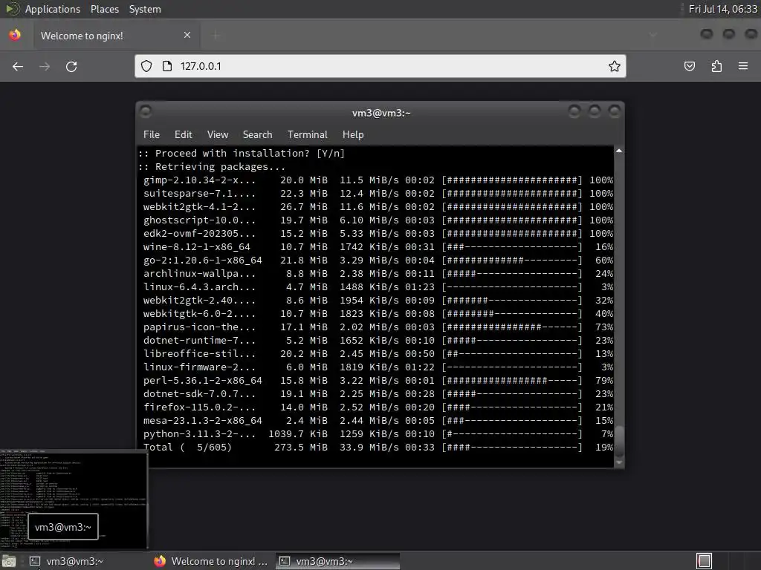The width and height of the screenshot is (761, 570).
Task: Click the 127.0.0.1 address bar
Action: coord(380,66)
